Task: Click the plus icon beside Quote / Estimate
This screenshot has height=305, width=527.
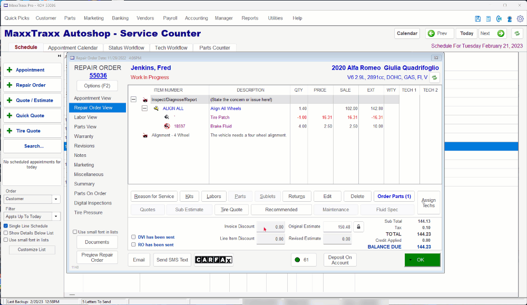Action: point(9,100)
